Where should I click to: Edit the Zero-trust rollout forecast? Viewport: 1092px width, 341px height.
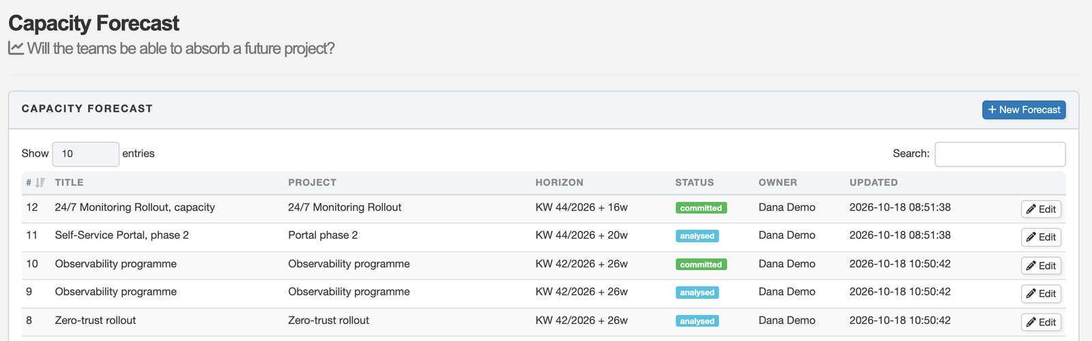1041,323
